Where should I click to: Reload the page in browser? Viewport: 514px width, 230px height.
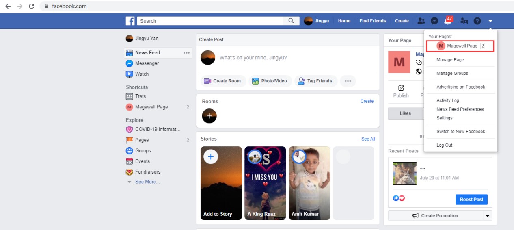[32, 6]
